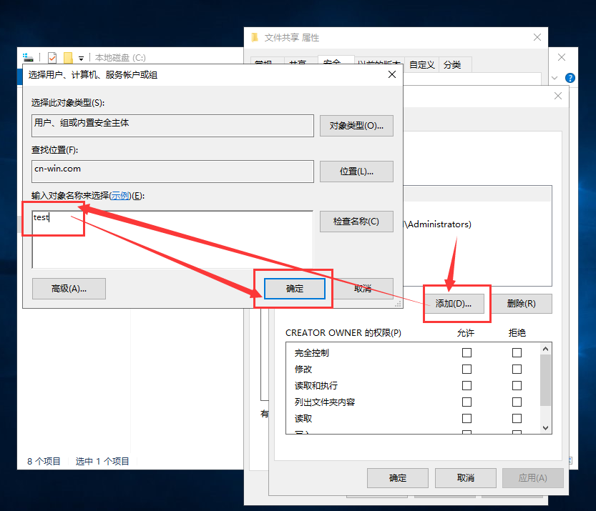The width and height of the screenshot is (596, 511).
Task: Click the object type field showing 用户、组或内置安全主体
Action: pyautogui.click(x=172, y=126)
